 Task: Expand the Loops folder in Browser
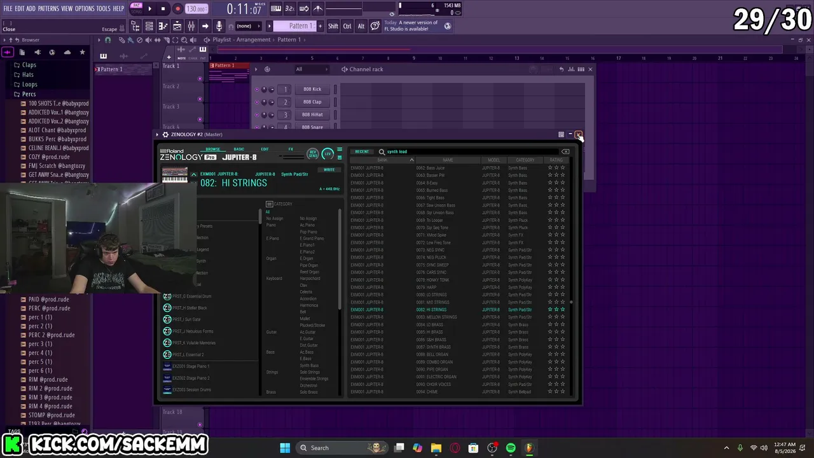point(29,84)
